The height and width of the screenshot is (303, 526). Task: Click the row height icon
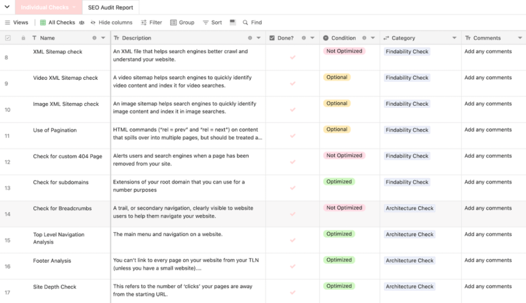pos(232,23)
